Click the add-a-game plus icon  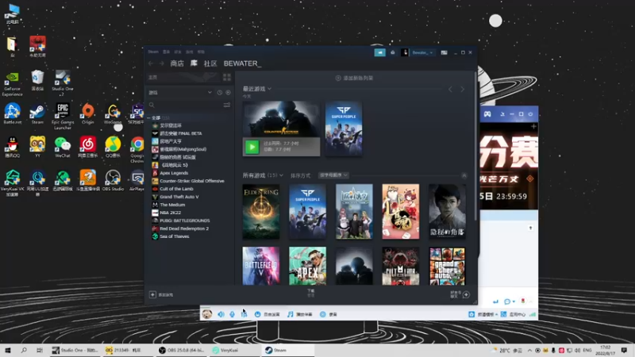click(x=152, y=294)
